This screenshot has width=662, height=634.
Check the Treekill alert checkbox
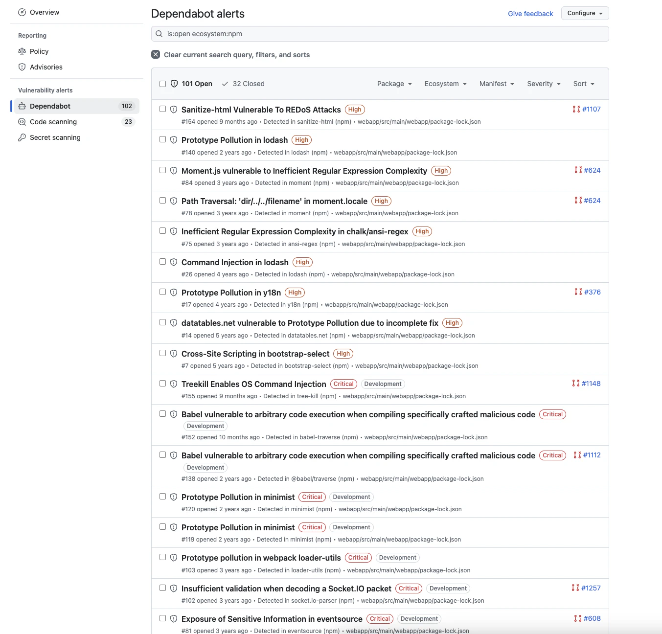pyautogui.click(x=163, y=384)
